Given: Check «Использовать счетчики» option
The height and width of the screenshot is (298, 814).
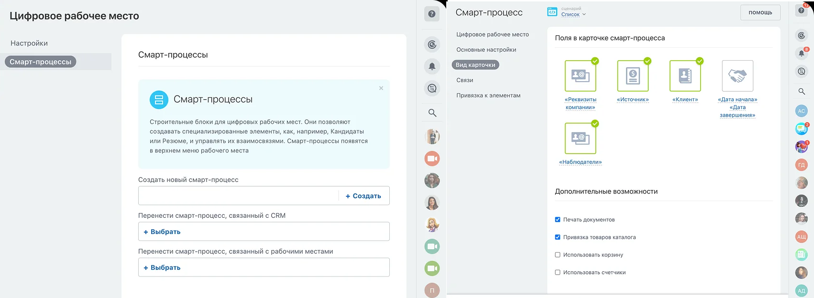Looking at the screenshot, I should coord(558,273).
